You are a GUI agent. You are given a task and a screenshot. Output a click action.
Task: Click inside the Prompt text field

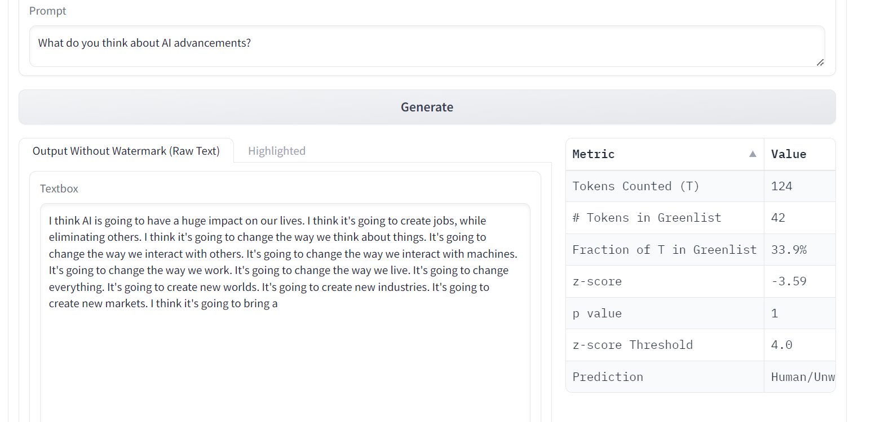click(427, 46)
